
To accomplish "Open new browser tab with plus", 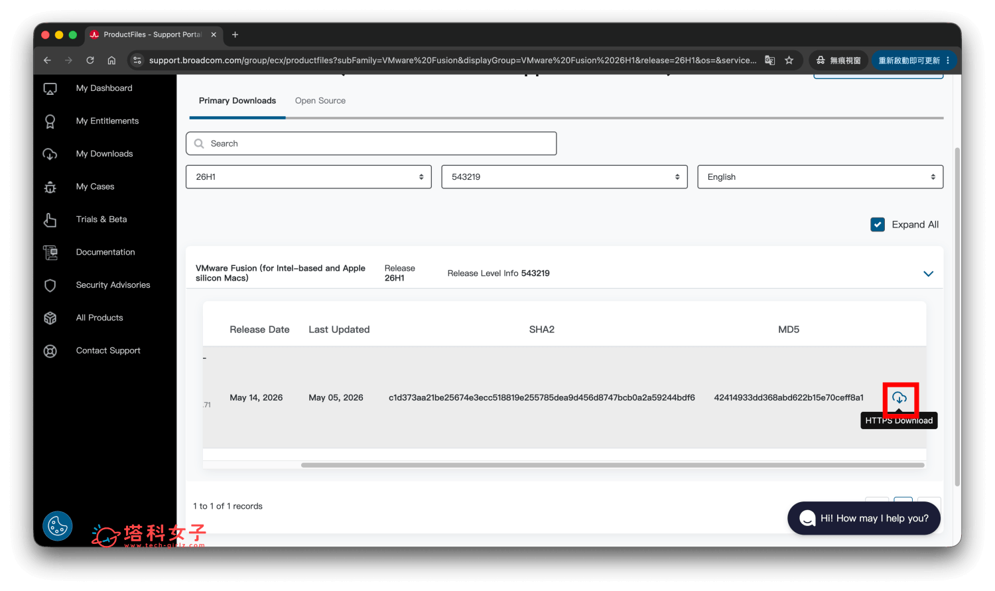I will 235,34.
